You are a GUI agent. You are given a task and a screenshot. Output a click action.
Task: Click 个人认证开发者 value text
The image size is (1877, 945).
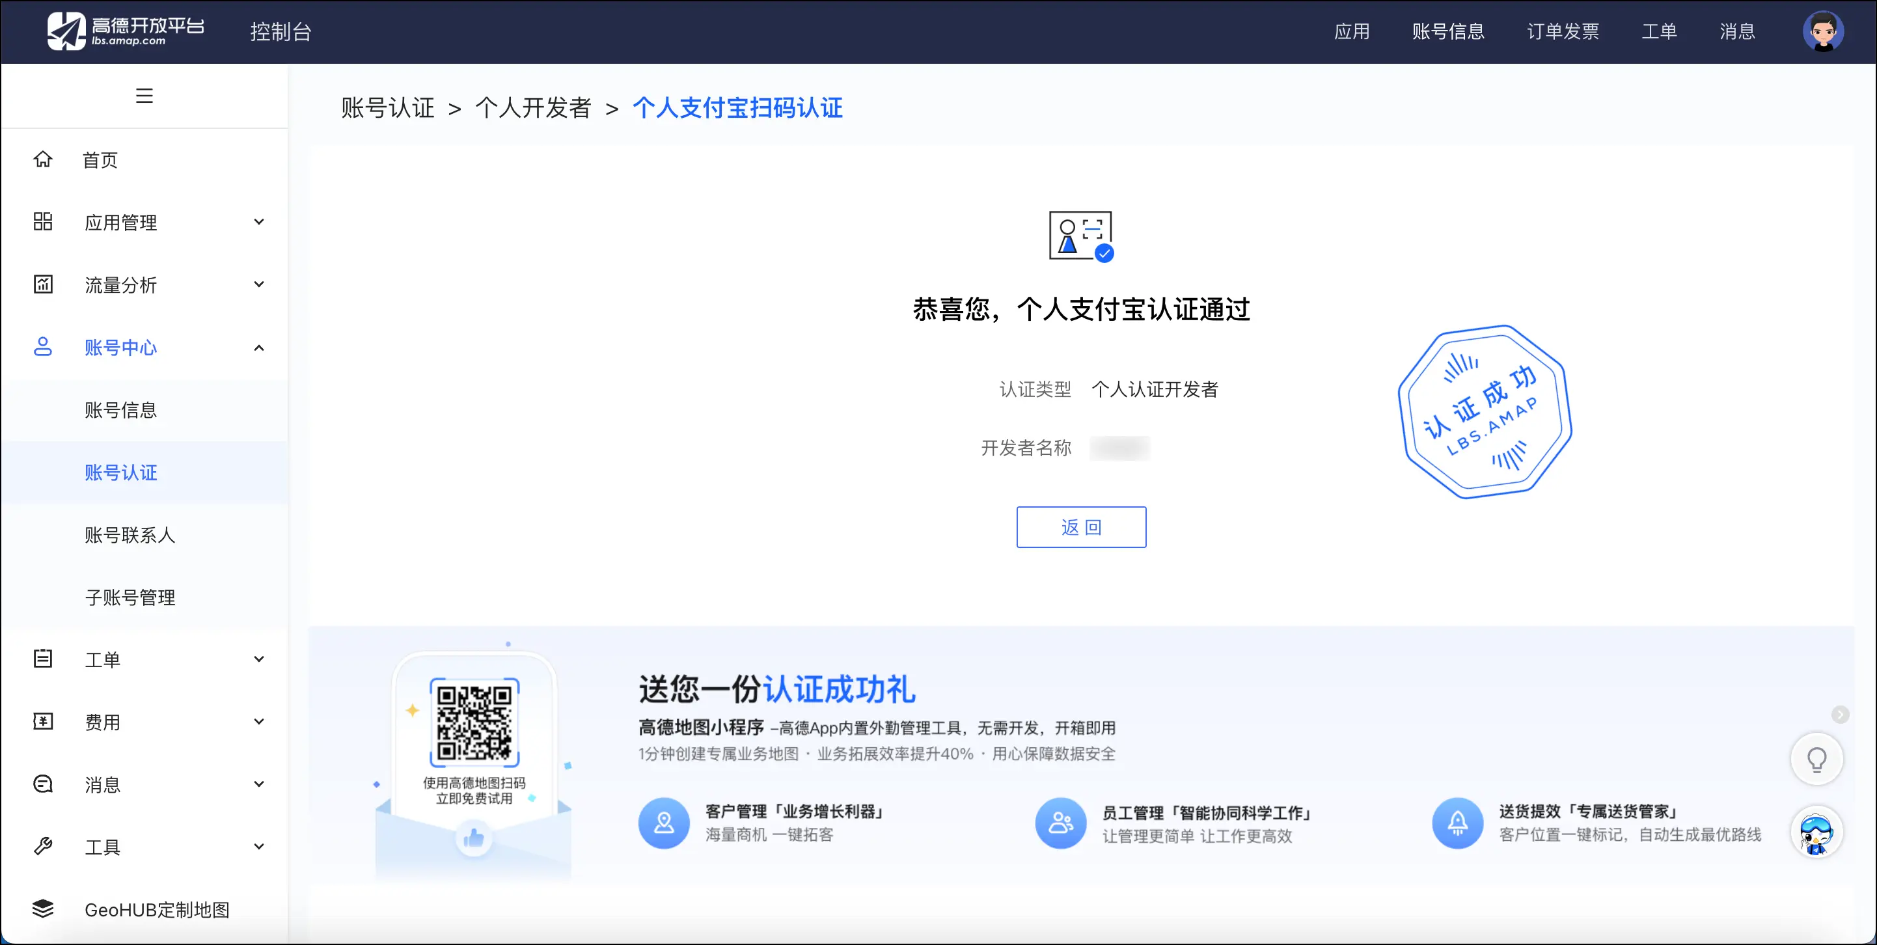tap(1155, 389)
